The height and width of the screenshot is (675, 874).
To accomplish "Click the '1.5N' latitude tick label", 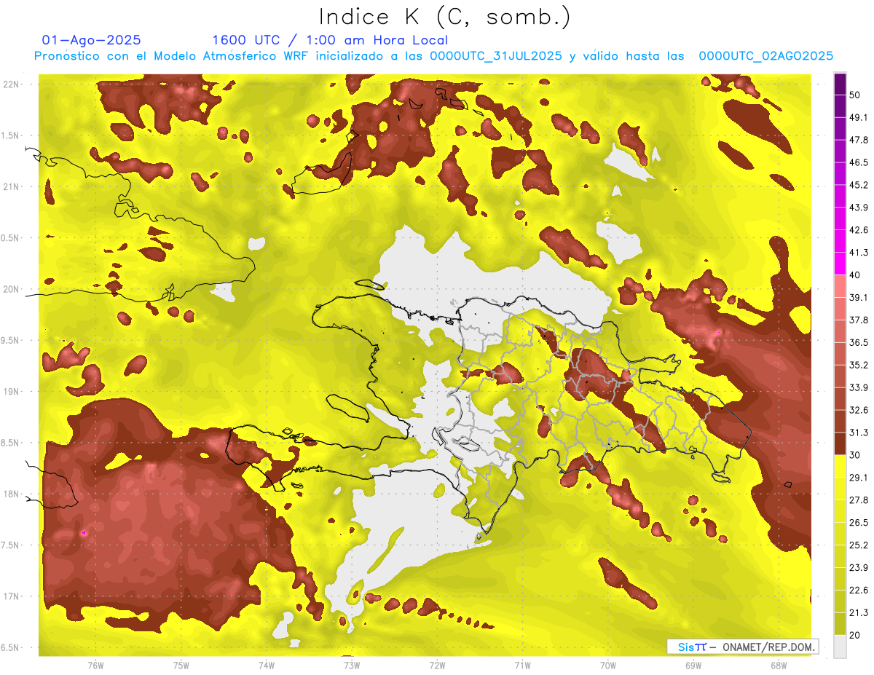I will tap(10, 135).
